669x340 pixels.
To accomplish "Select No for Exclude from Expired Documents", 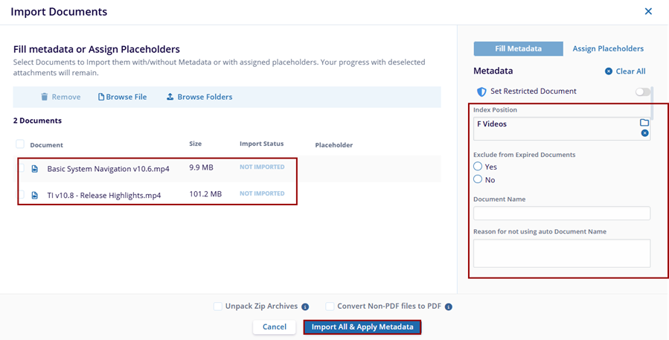I will pos(478,179).
